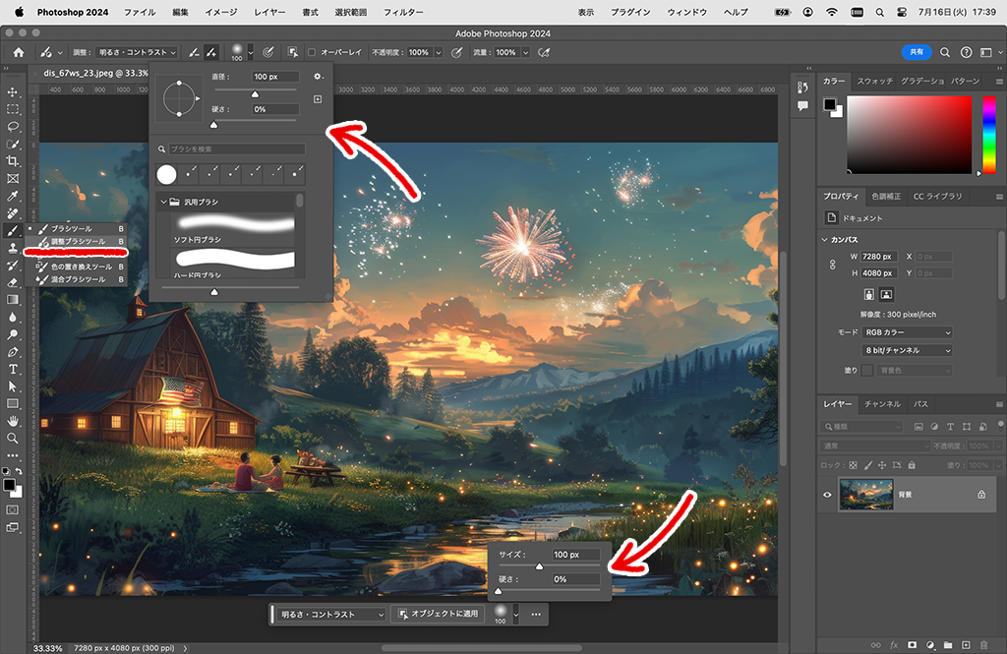1007x654 pixels.
Task: Click the search icon in top right
Action: pos(945,53)
